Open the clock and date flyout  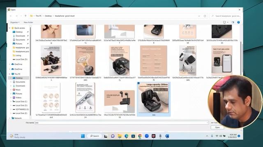pos(232,136)
